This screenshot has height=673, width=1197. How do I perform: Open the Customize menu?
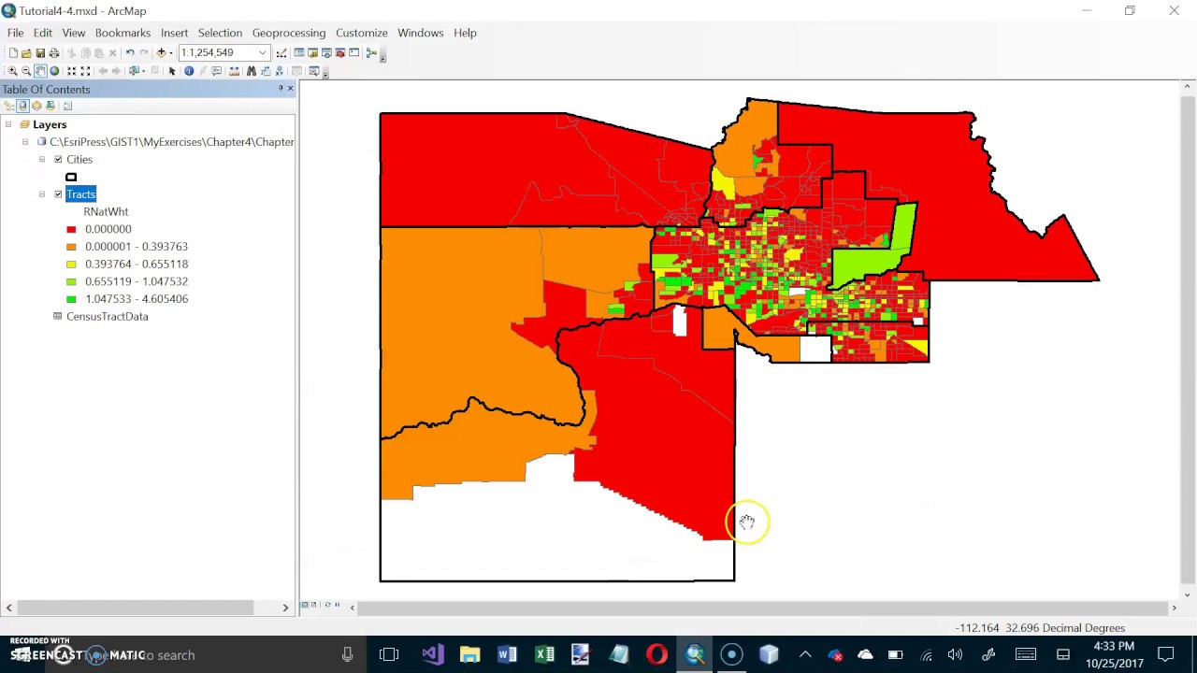coord(362,33)
